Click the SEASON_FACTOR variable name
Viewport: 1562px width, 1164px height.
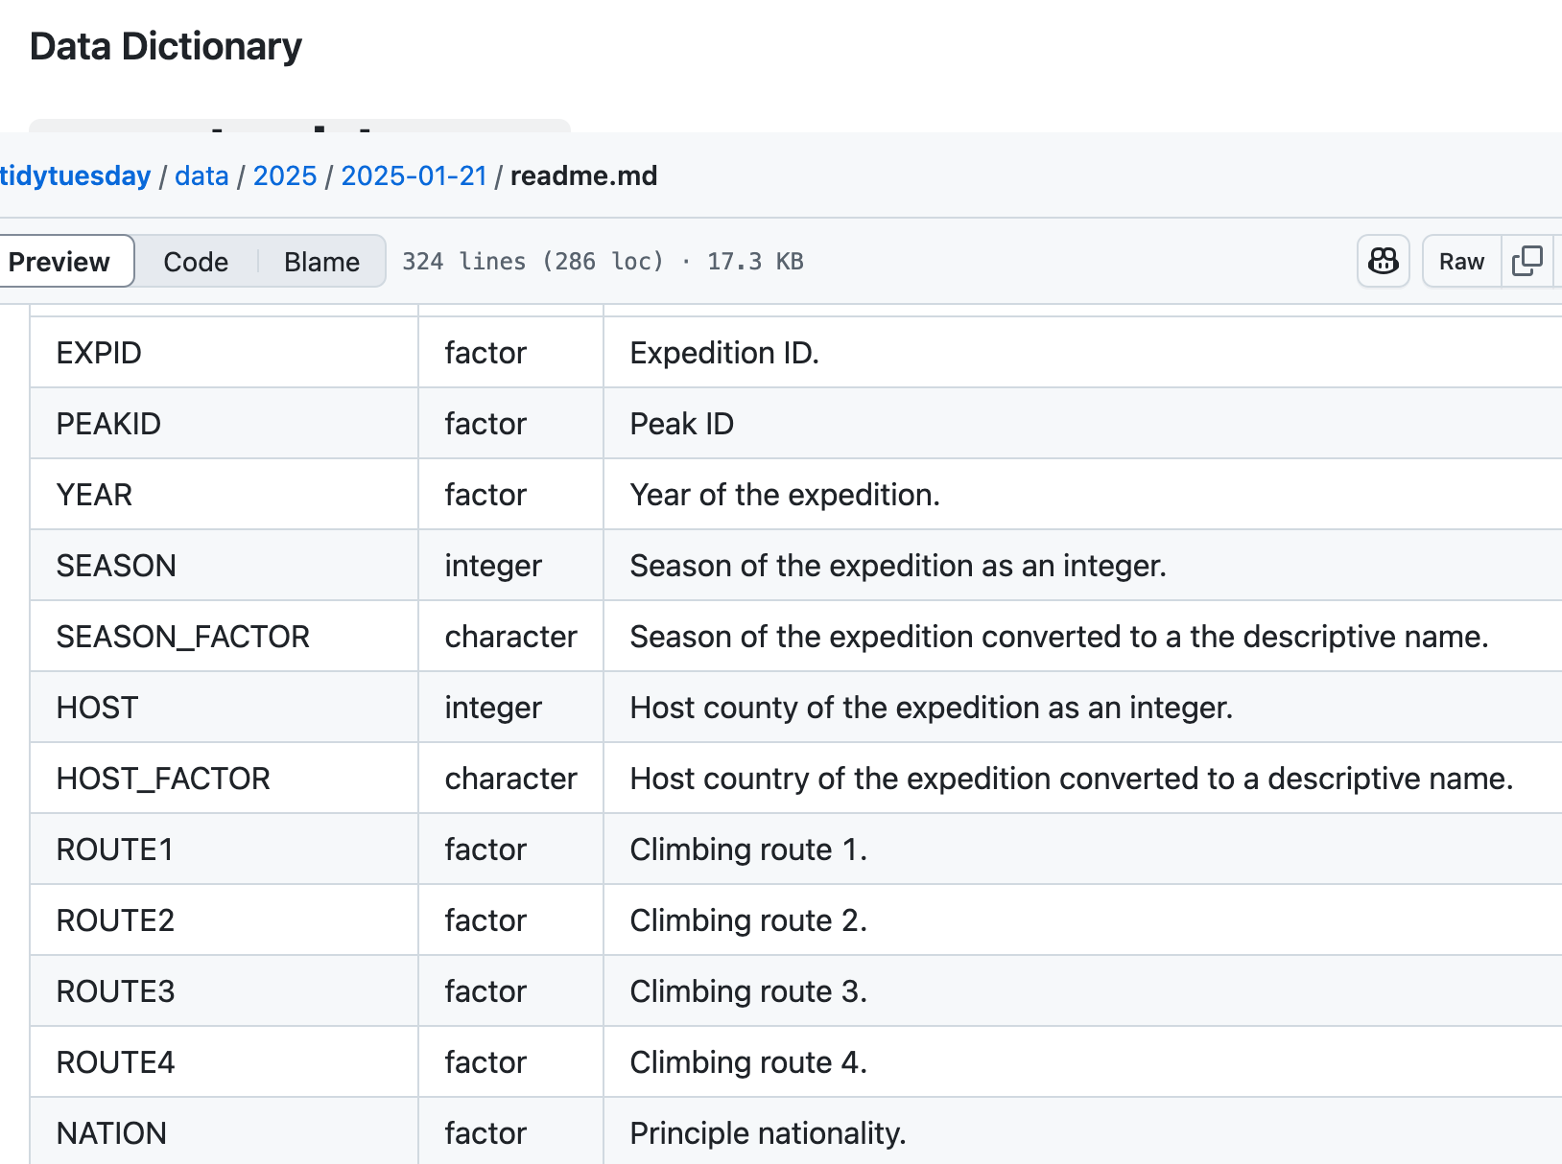182,637
